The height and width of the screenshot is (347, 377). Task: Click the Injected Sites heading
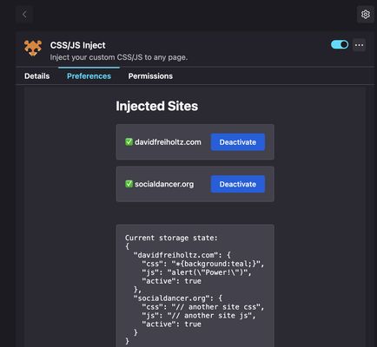pos(157,106)
